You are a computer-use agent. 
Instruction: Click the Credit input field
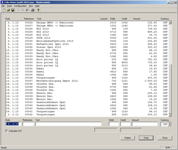tap(125, 124)
